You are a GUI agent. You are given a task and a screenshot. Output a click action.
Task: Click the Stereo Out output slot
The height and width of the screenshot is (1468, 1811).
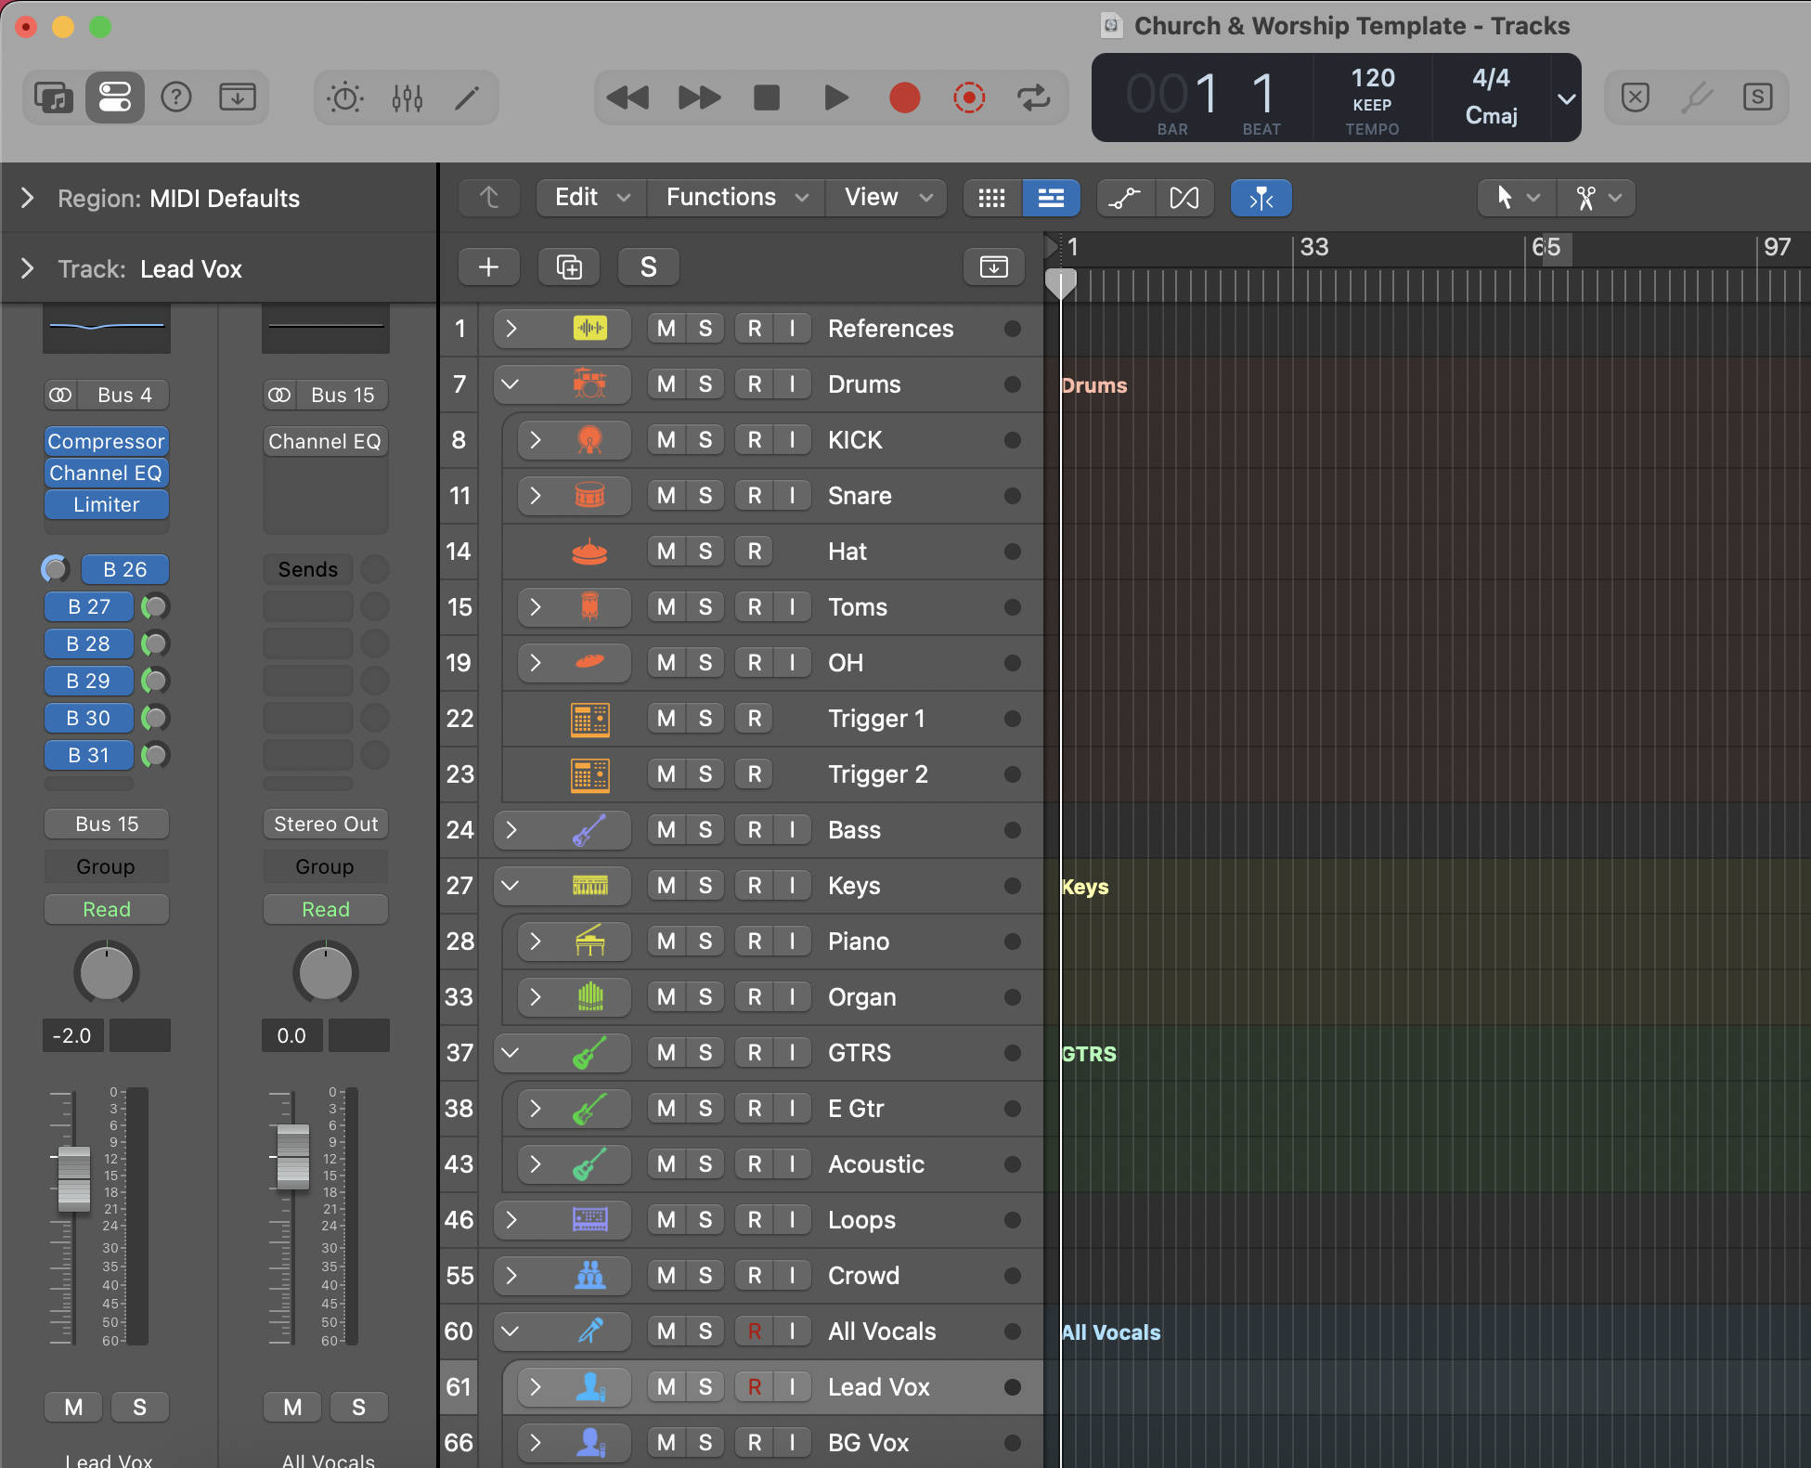[326, 824]
